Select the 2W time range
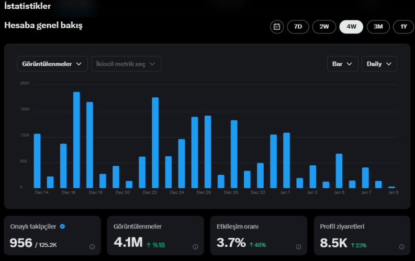Viewport: 415px width, 261px height. pyautogui.click(x=324, y=27)
